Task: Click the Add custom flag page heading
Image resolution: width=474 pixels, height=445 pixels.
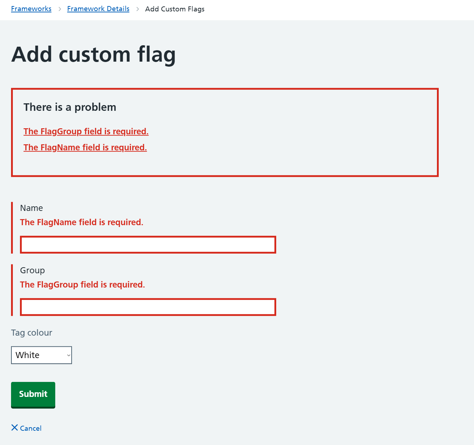Action: pyautogui.click(x=93, y=55)
